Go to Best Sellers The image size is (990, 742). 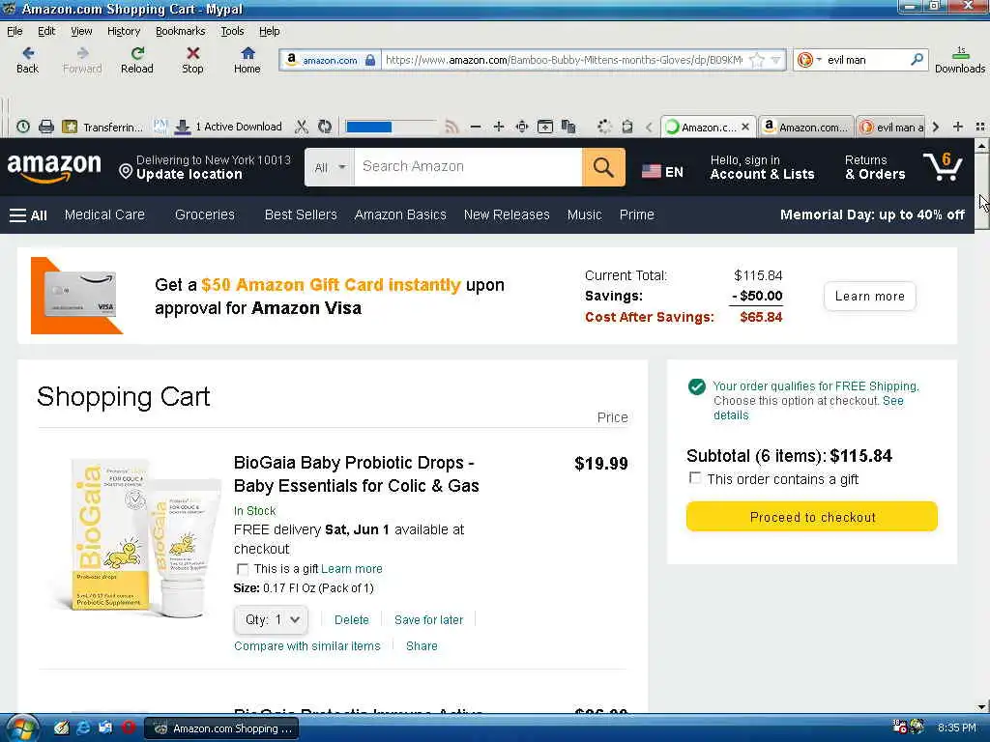coord(301,215)
